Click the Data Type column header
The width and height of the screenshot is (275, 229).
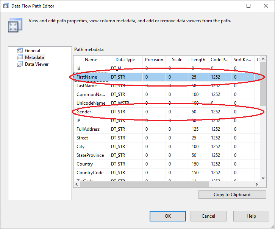point(125,60)
